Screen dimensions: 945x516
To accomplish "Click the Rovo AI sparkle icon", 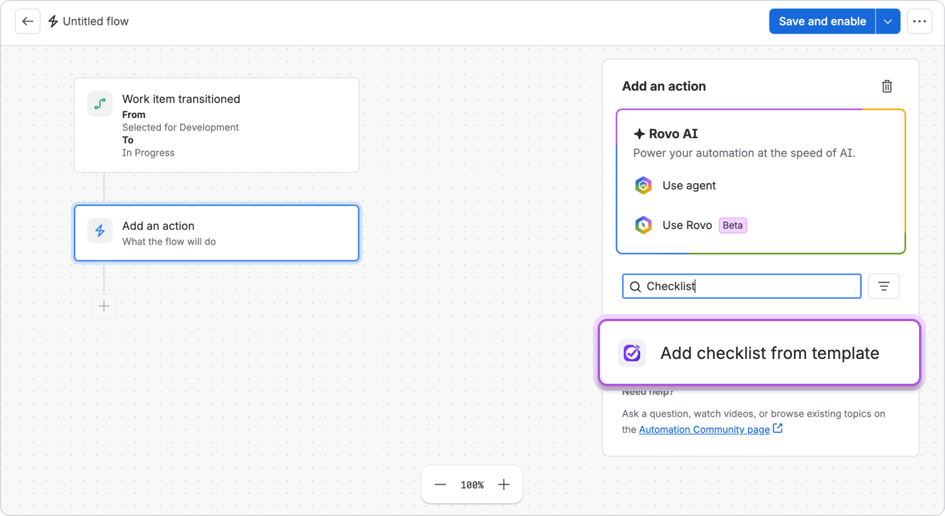I will pos(639,134).
